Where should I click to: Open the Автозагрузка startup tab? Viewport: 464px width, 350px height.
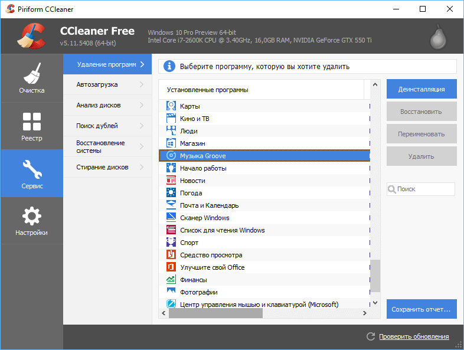107,84
